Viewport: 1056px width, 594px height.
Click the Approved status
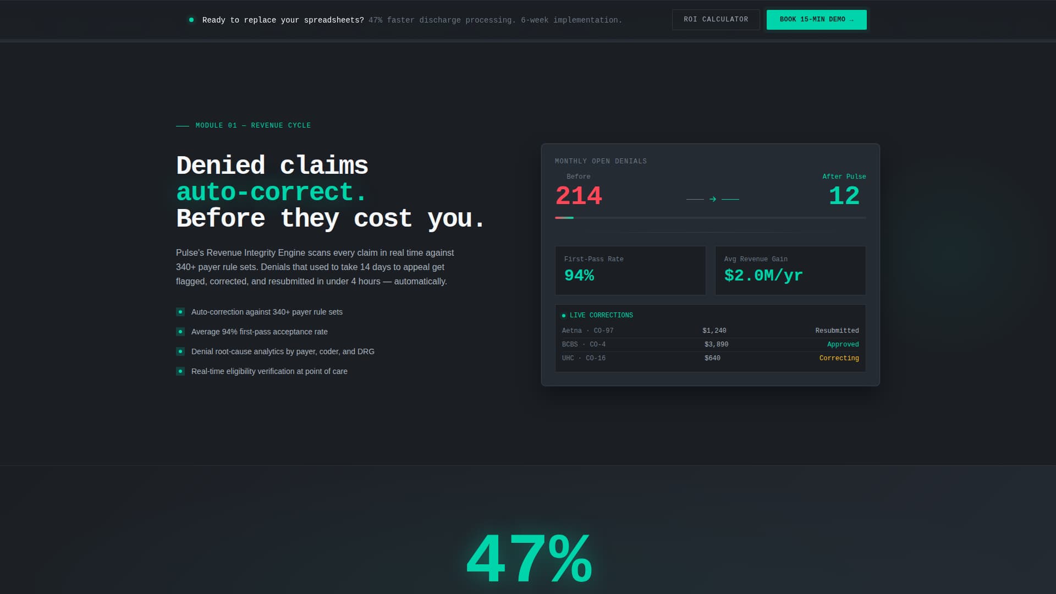pyautogui.click(x=843, y=344)
